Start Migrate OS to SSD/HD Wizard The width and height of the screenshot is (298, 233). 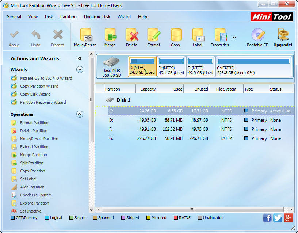tap(46, 78)
